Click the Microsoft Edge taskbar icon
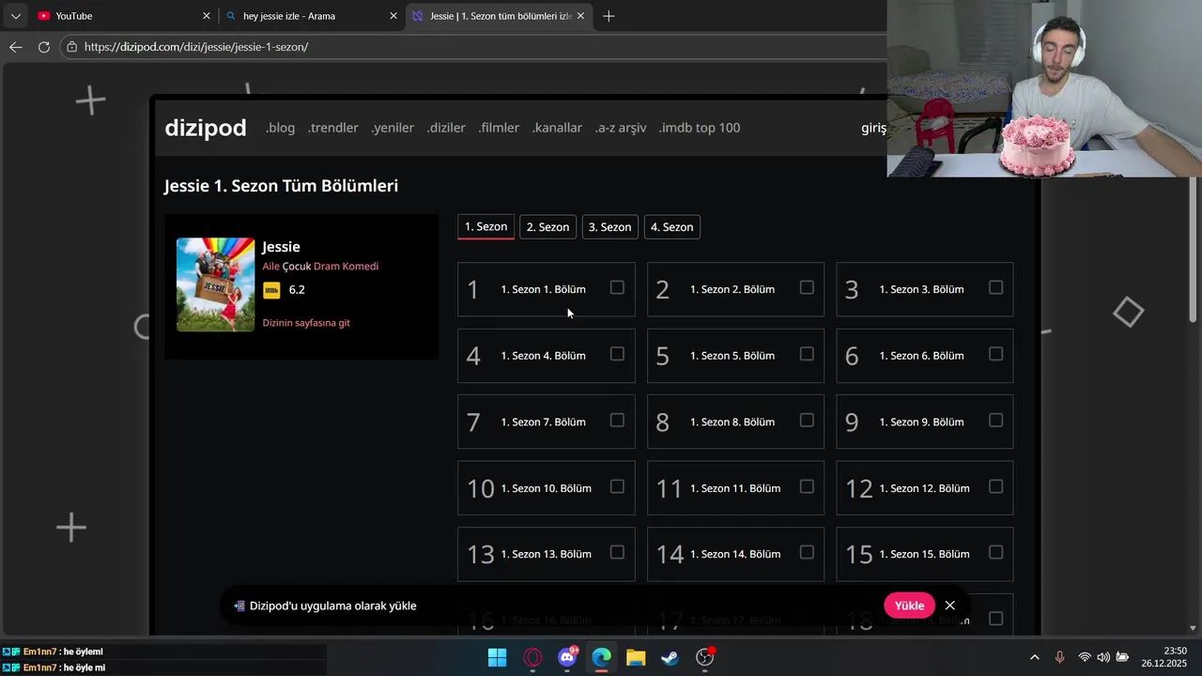The image size is (1202, 676). tap(601, 657)
